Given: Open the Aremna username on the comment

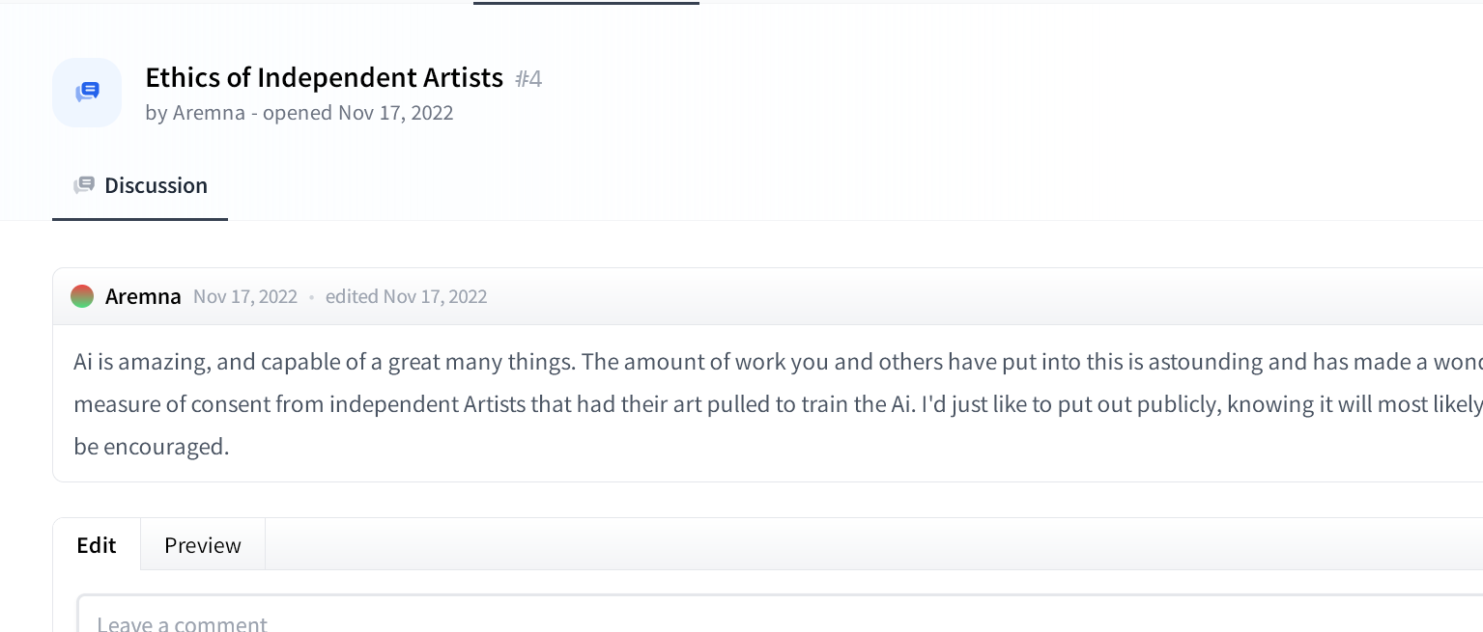Looking at the screenshot, I should pos(143,296).
